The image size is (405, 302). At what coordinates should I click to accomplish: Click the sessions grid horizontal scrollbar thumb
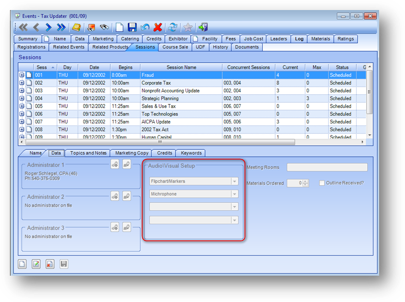pos(160,142)
